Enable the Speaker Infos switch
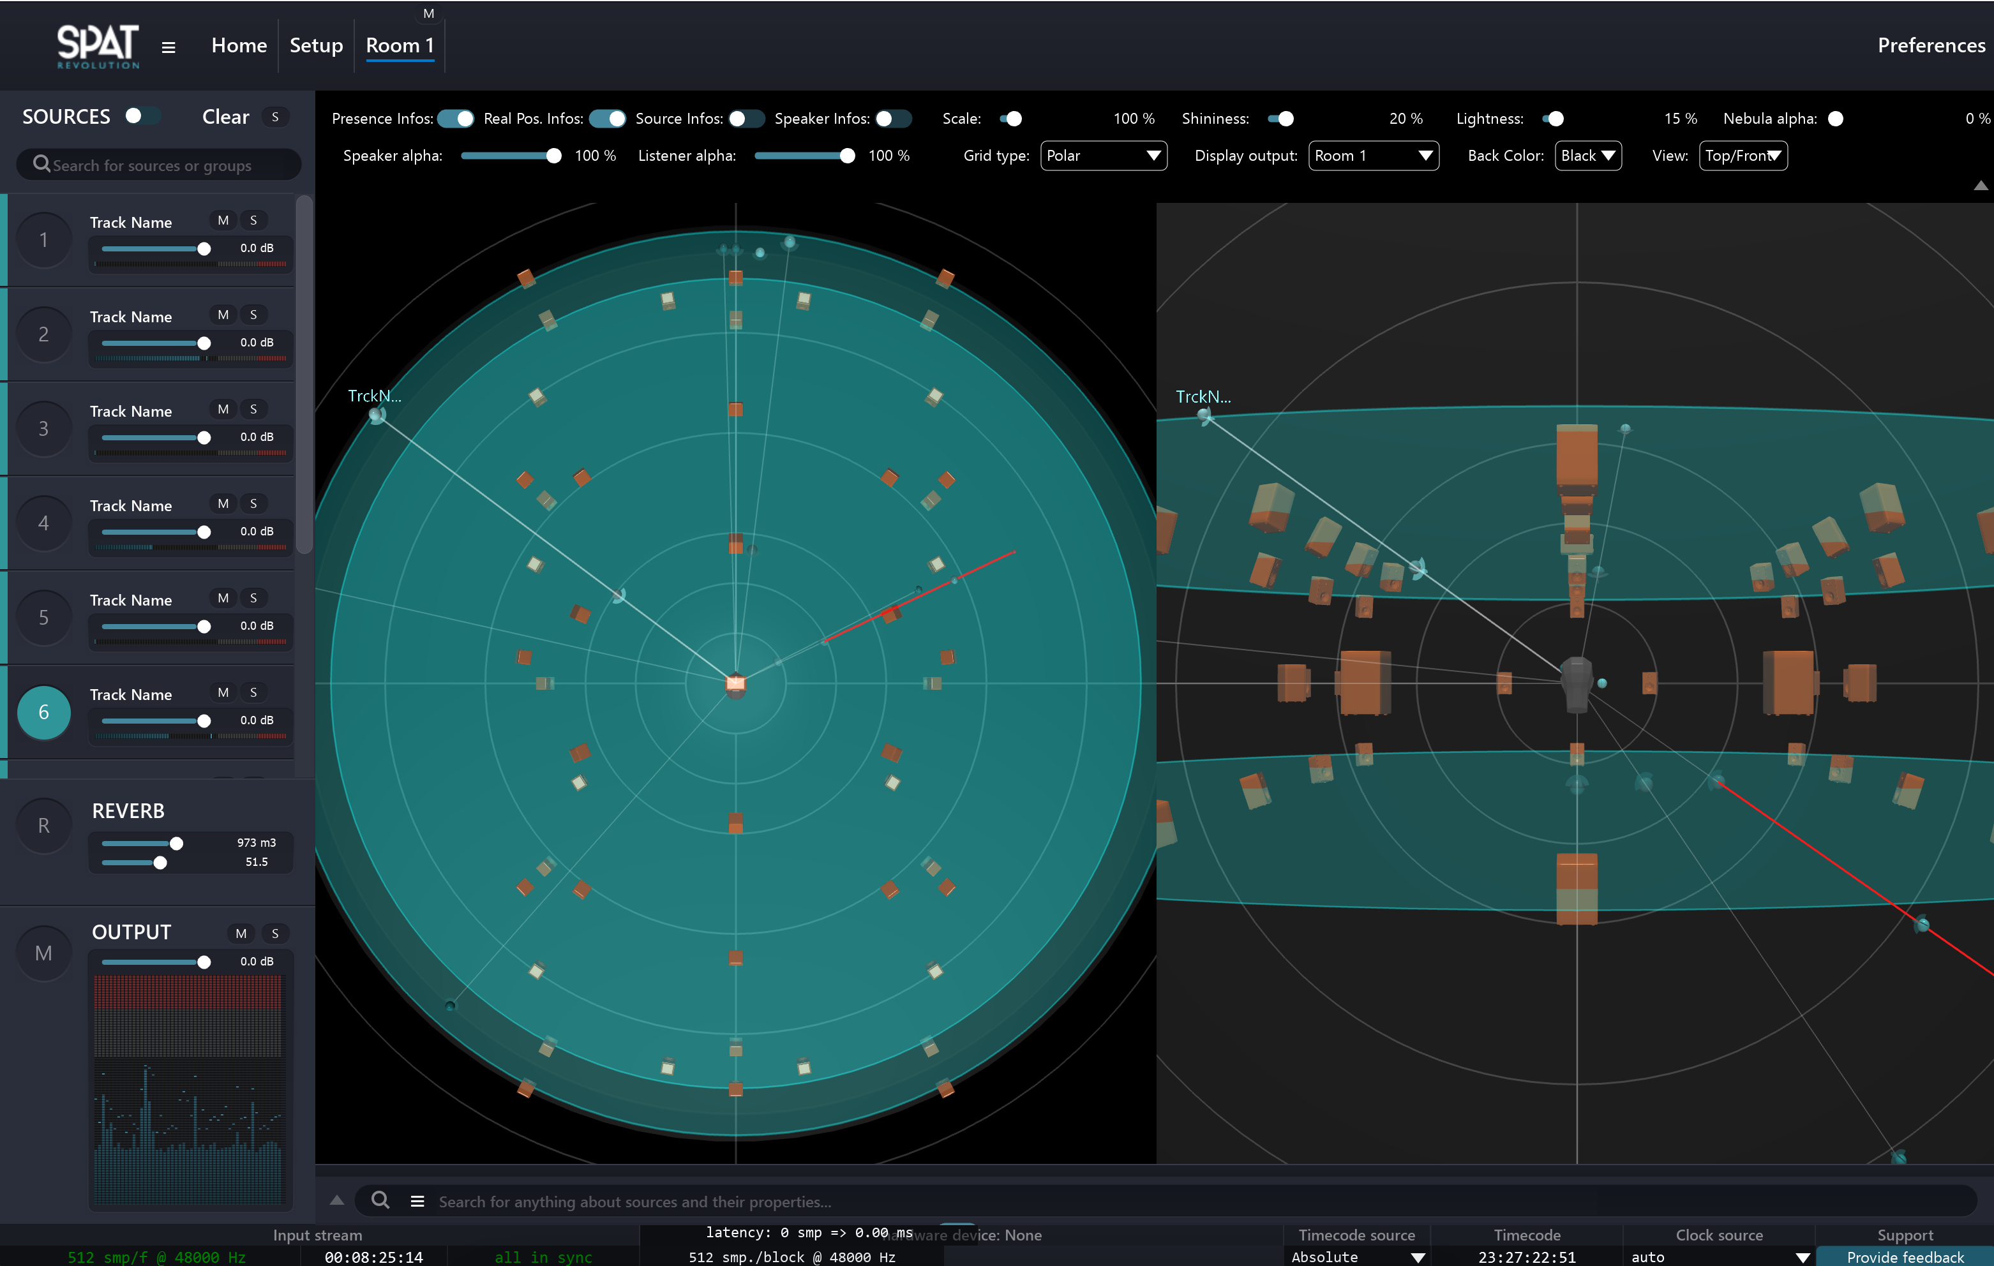 pyautogui.click(x=893, y=119)
